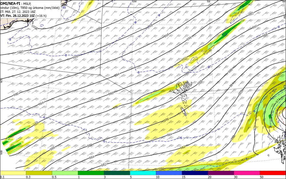Click the '10W' longitude label
The height and width of the screenshot is (179, 286).
click(x=134, y=1)
